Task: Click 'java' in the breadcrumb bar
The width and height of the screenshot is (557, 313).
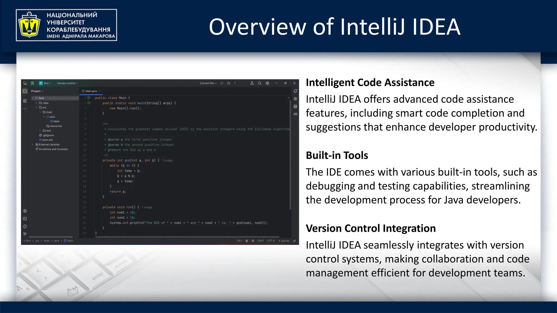Action: (57, 241)
